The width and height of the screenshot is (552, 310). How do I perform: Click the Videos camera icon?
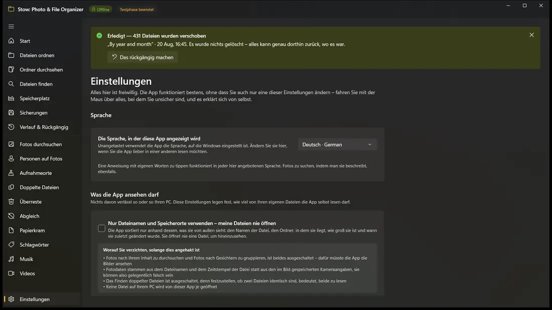[11, 273]
